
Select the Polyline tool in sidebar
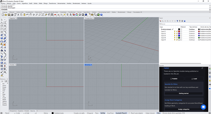[2, 23]
